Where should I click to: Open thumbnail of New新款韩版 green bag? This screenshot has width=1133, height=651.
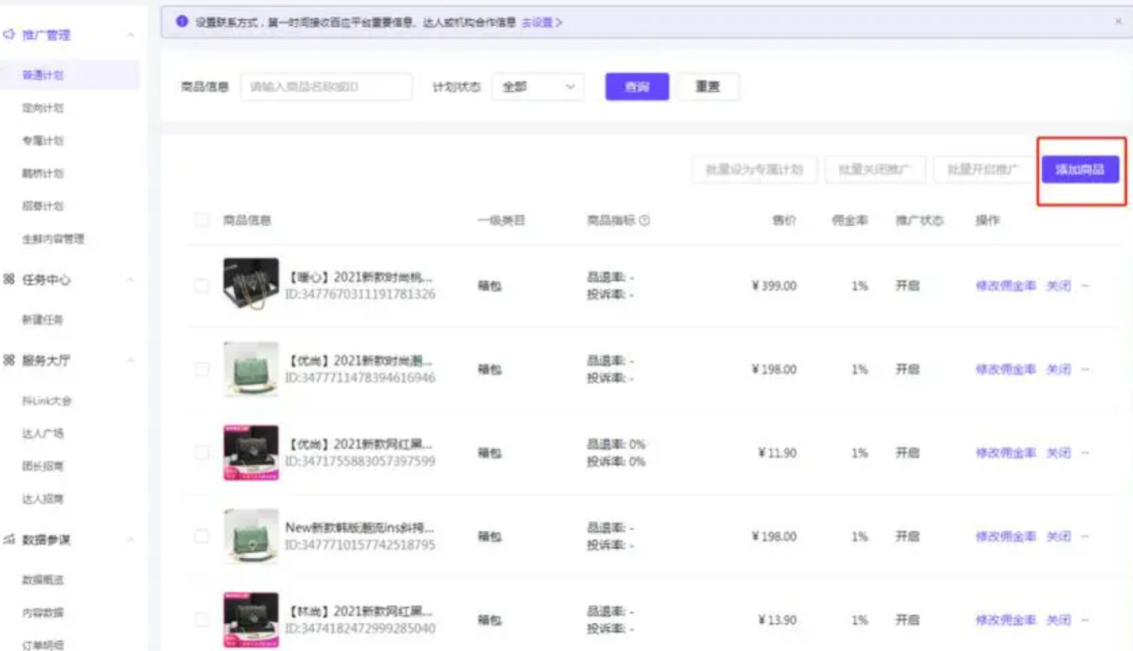click(251, 536)
